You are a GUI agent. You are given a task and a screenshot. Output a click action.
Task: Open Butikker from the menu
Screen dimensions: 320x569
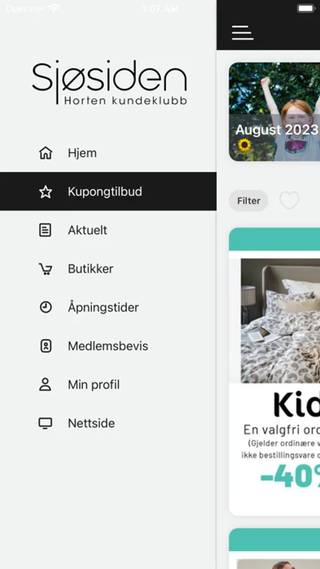[108, 269]
